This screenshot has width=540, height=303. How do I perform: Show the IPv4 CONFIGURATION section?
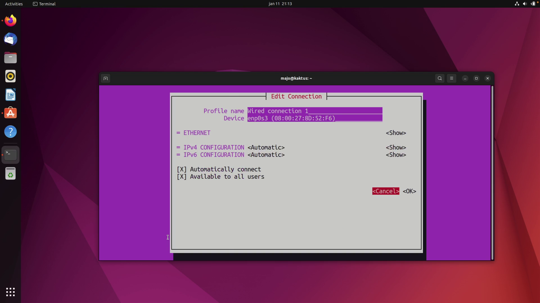[x=396, y=148]
